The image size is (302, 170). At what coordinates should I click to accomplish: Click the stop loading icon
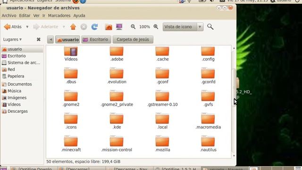pyautogui.click(x=84, y=27)
